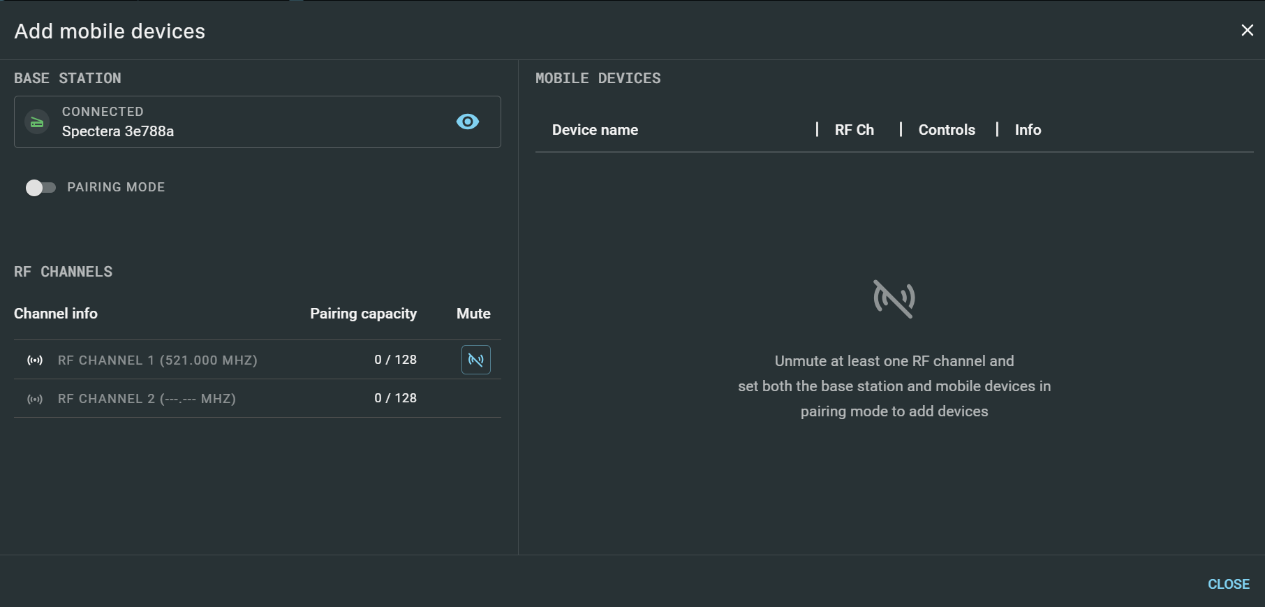Screen dimensions: 1265x607
Task: Click the Channel info column header
Action: pyautogui.click(x=56, y=314)
